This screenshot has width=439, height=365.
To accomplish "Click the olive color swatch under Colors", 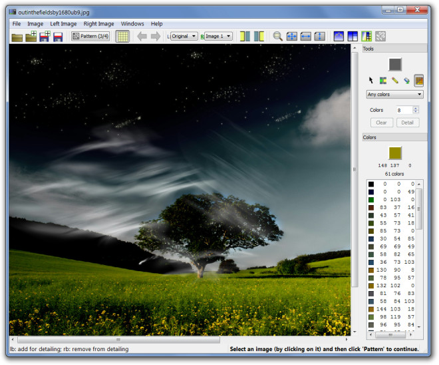I will tap(395, 153).
